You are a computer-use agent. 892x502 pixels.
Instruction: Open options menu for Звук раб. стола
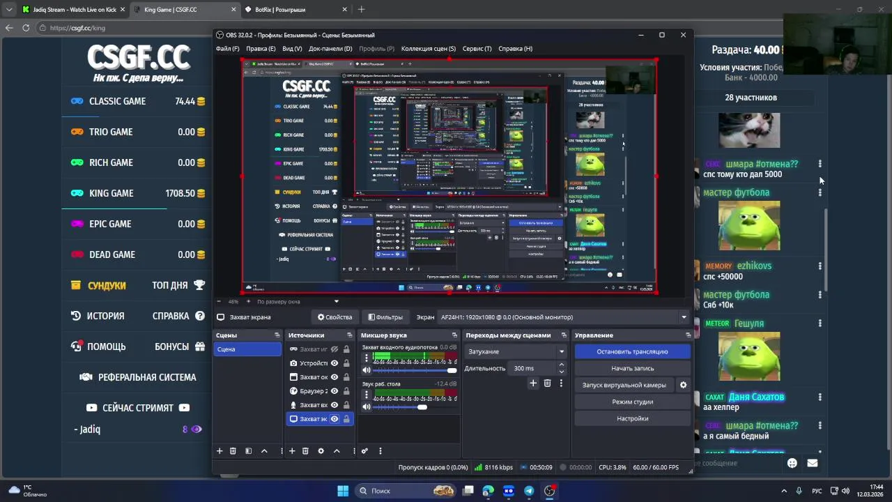pos(367,395)
